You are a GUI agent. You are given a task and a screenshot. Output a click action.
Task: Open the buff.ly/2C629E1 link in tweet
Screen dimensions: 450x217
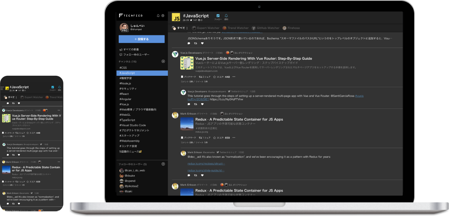coord(198,99)
